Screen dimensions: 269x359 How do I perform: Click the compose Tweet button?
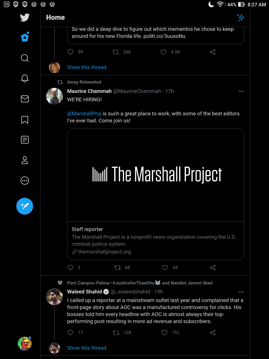click(x=25, y=206)
